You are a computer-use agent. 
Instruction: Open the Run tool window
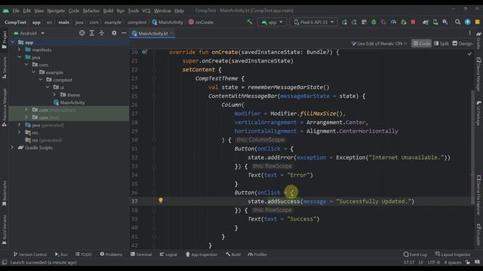[61, 254]
